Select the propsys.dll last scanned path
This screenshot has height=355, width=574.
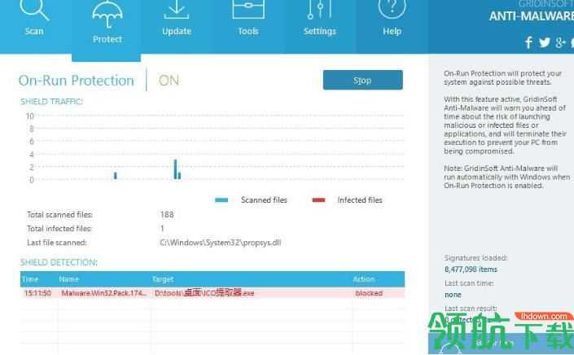[x=221, y=243]
